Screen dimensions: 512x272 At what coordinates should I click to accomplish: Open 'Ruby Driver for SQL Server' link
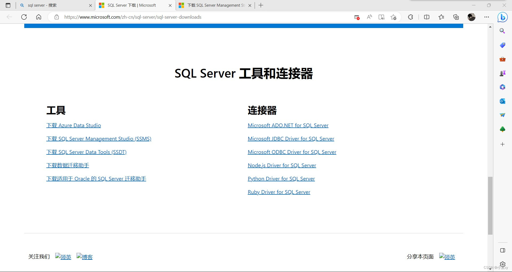[279, 192]
